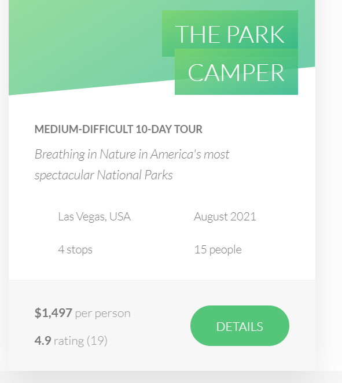Click "Breathing in Nature in America's most" text
This screenshot has width=342, height=383.
132,154
